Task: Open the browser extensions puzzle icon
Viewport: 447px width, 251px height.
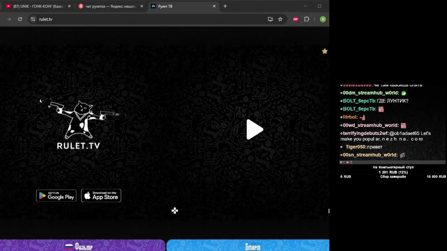Action: pyautogui.click(x=307, y=19)
